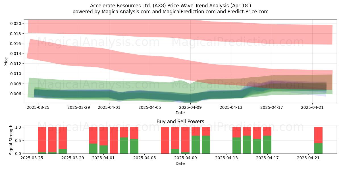
Task: Click the 2025-03-25 date tick on bar chart
Action: (32, 158)
